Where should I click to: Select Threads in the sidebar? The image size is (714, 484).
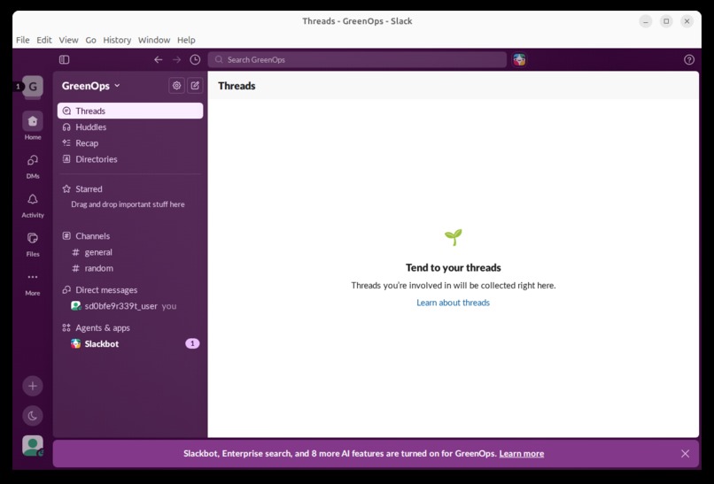coord(130,111)
